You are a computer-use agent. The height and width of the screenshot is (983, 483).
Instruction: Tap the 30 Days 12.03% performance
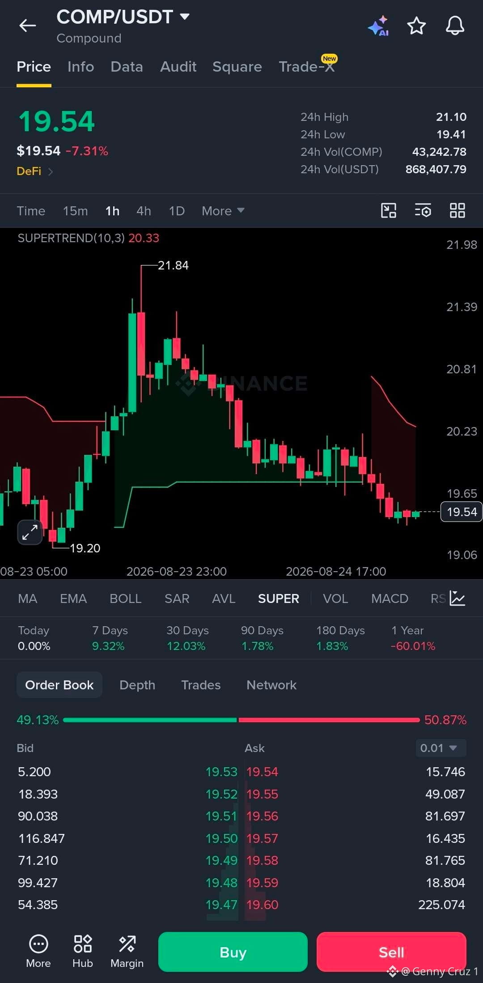click(187, 638)
